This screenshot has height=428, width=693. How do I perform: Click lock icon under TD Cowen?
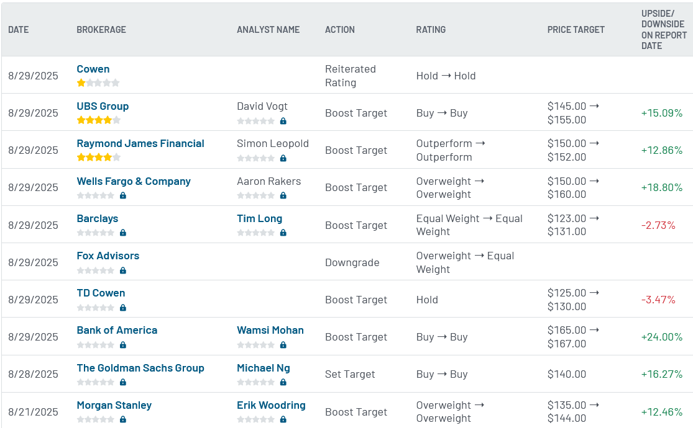[123, 308]
